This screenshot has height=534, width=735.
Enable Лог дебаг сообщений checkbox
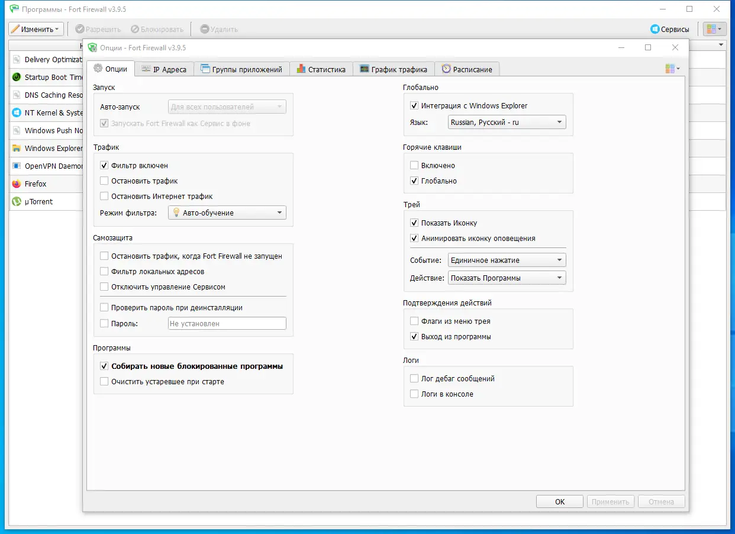click(414, 379)
